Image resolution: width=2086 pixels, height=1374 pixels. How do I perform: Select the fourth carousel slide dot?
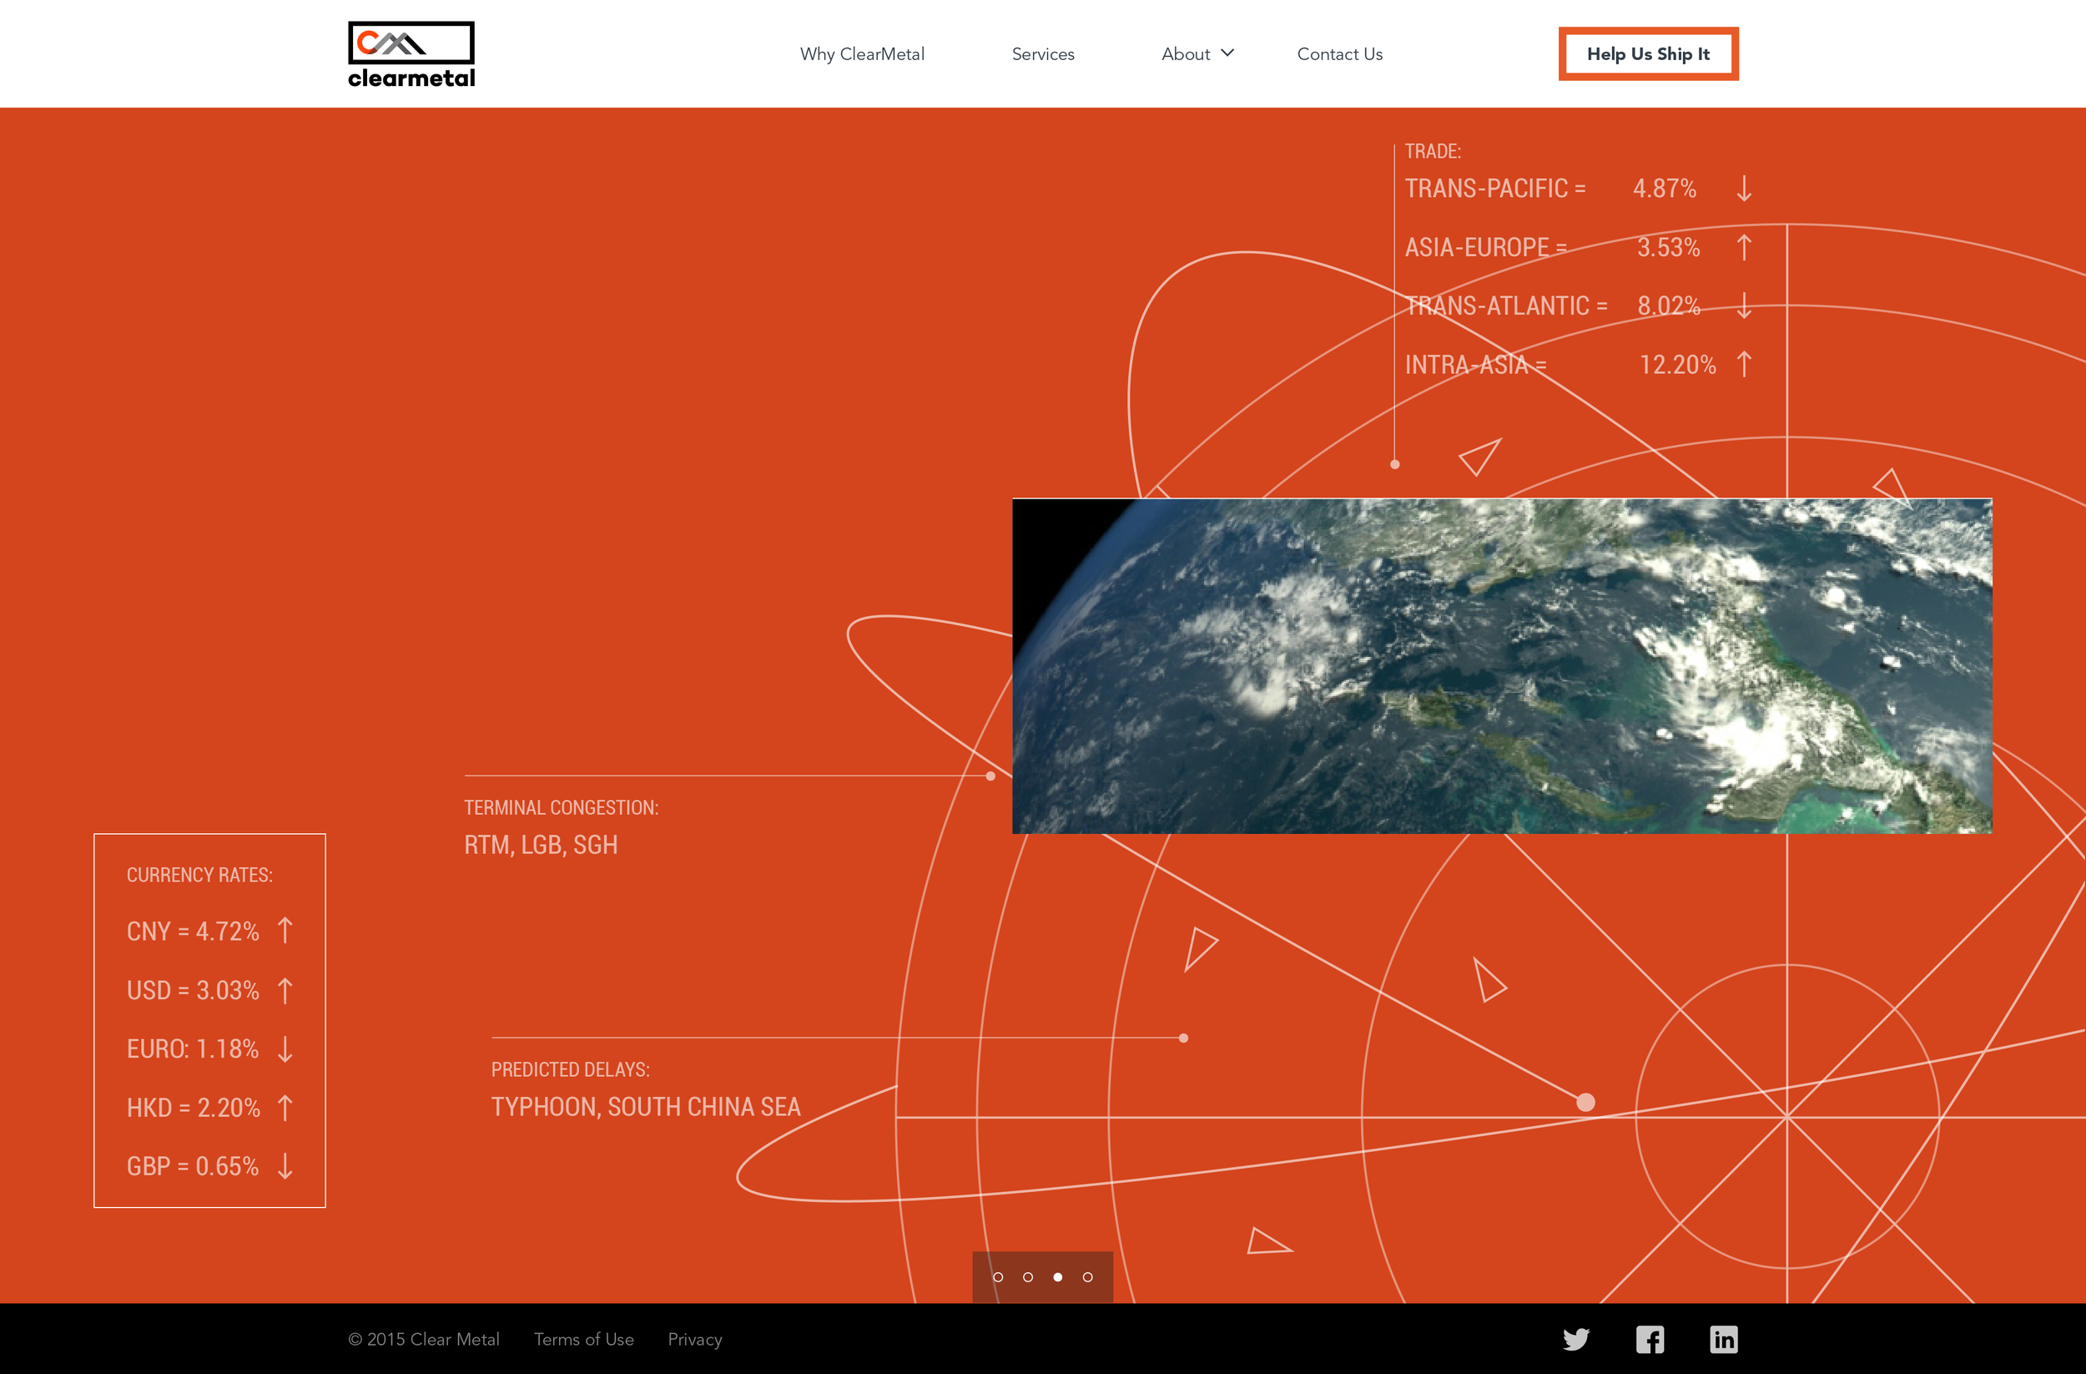pyautogui.click(x=1087, y=1276)
